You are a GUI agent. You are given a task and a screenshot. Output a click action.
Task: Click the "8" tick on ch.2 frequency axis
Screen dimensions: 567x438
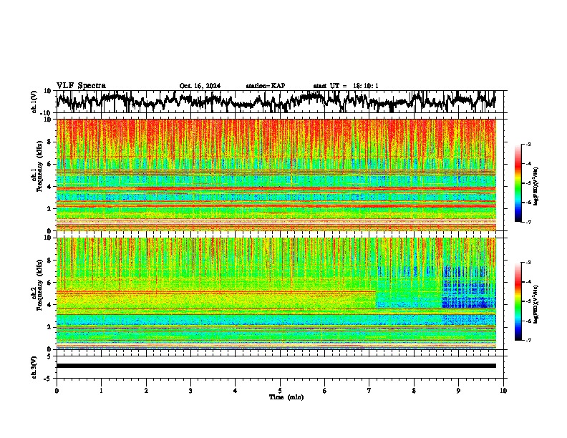click(49, 261)
